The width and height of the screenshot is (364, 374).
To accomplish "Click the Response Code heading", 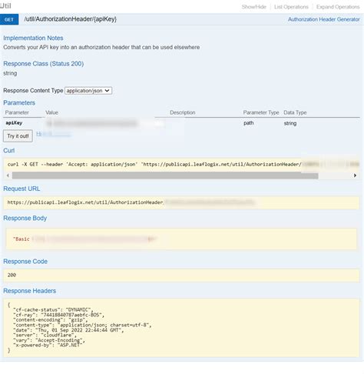I will pyautogui.click(x=25, y=262).
